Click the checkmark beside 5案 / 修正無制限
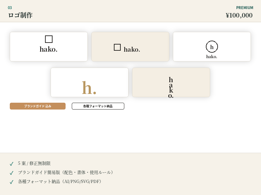This screenshot has width=261, height=195. 11,164
